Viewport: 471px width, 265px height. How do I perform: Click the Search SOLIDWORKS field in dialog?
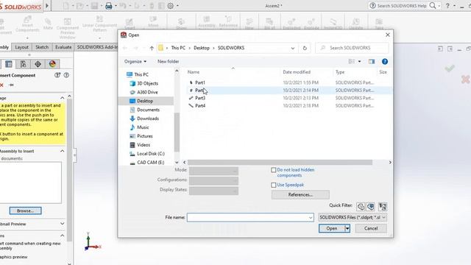352,48
